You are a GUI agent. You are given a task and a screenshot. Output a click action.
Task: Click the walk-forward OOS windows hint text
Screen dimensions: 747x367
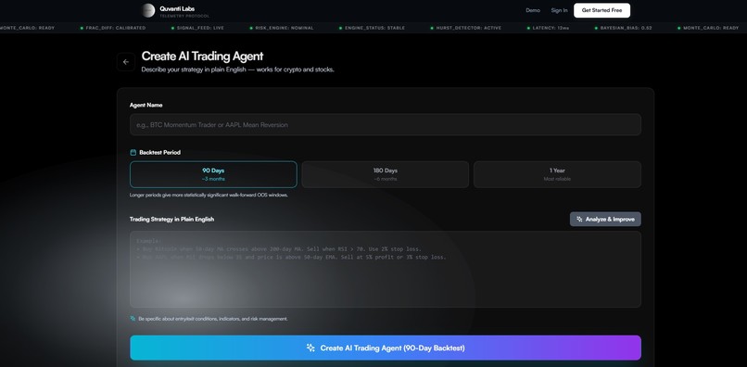[209, 195]
